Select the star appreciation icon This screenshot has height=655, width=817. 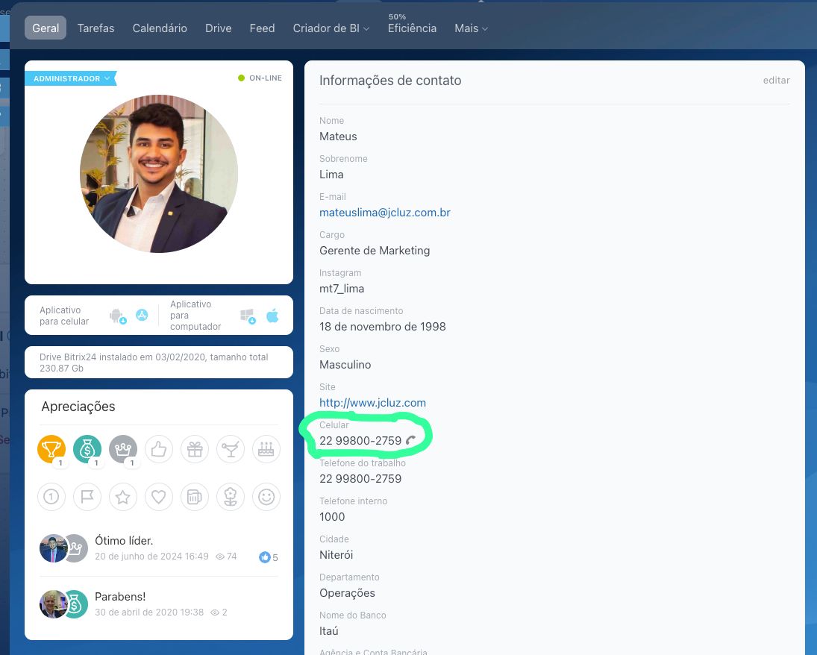pyautogui.click(x=123, y=497)
